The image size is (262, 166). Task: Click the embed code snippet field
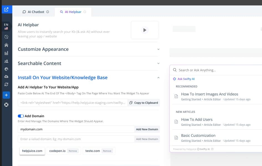click(73, 103)
